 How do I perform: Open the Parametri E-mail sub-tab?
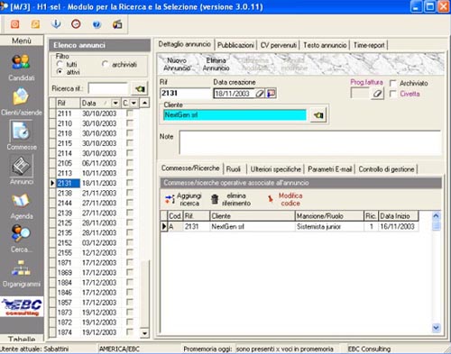point(330,169)
